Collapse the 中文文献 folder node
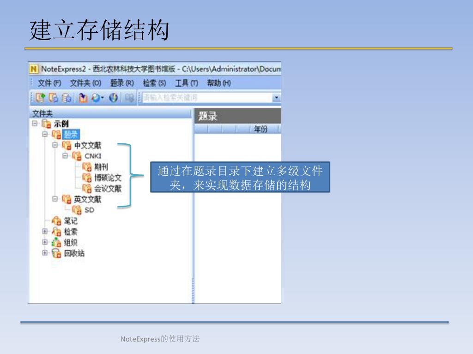This screenshot has height=354, width=473. pos(55,145)
